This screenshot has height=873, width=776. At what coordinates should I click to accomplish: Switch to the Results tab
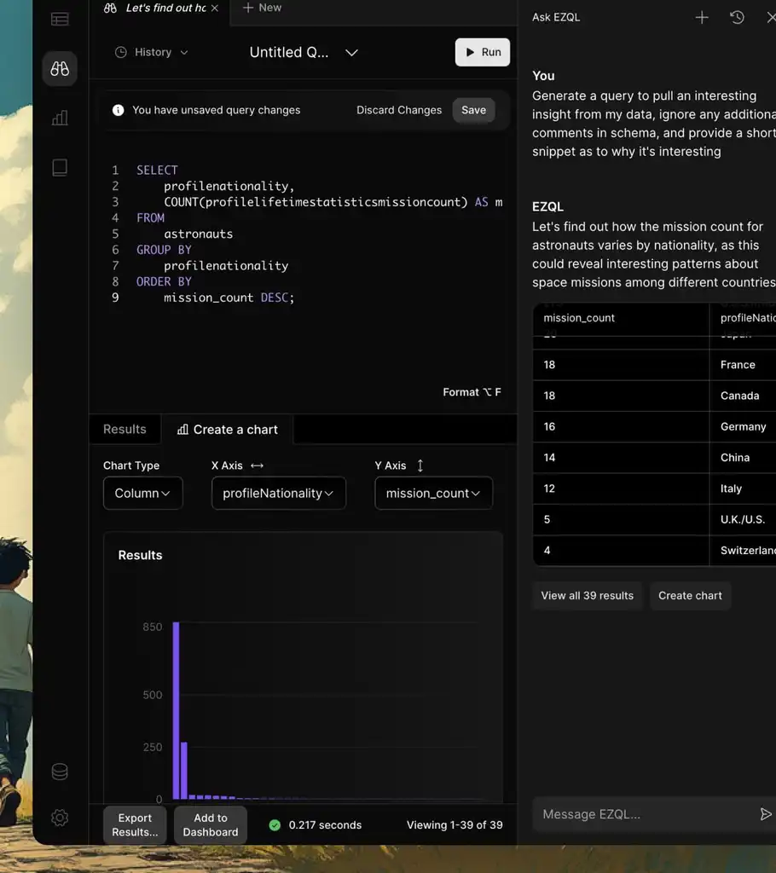(x=125, y=429)
